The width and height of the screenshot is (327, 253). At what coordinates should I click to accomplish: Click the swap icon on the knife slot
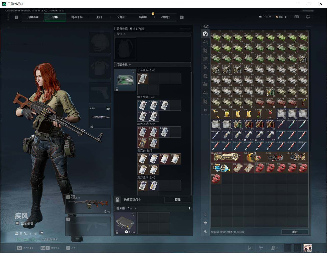click(x=108, y=109)
